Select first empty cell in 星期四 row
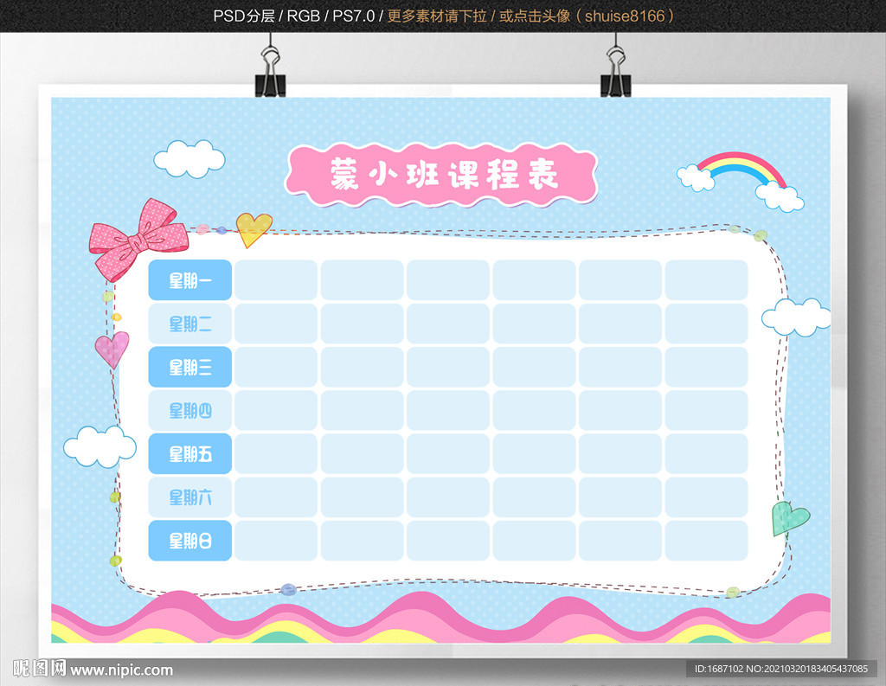Screen dimensions: 886x686 (x=276, y=410)
